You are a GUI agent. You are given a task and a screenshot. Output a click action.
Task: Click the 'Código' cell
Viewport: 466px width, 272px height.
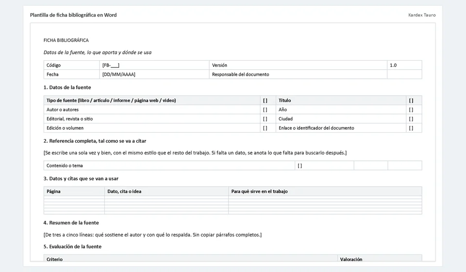tap(72, 65)
